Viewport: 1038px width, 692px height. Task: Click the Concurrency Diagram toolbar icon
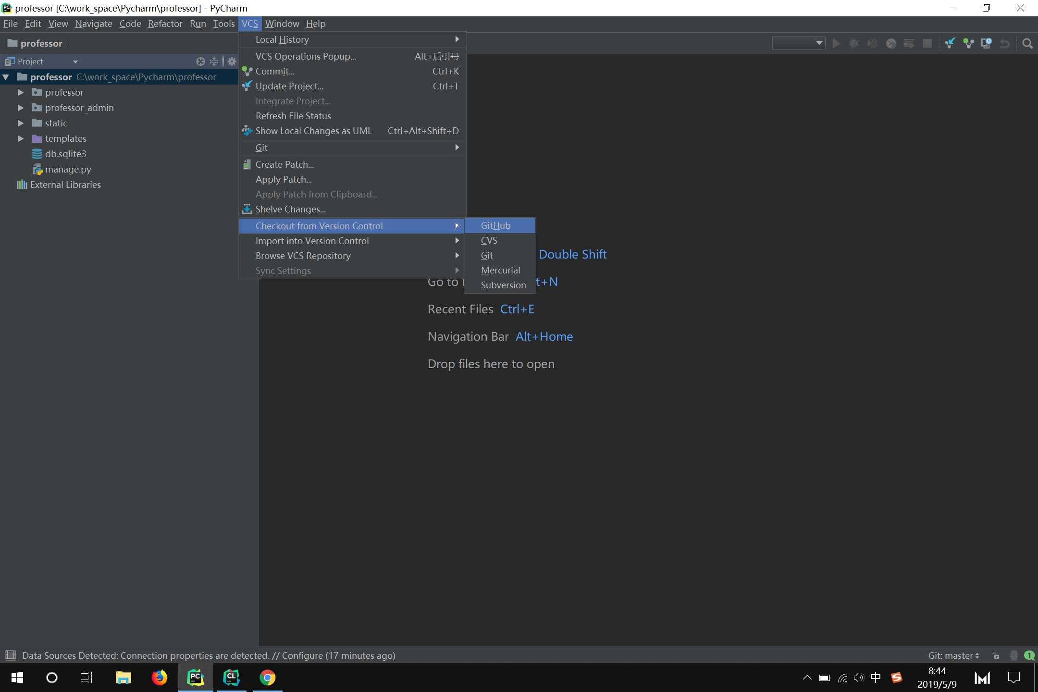click(909, 44)
